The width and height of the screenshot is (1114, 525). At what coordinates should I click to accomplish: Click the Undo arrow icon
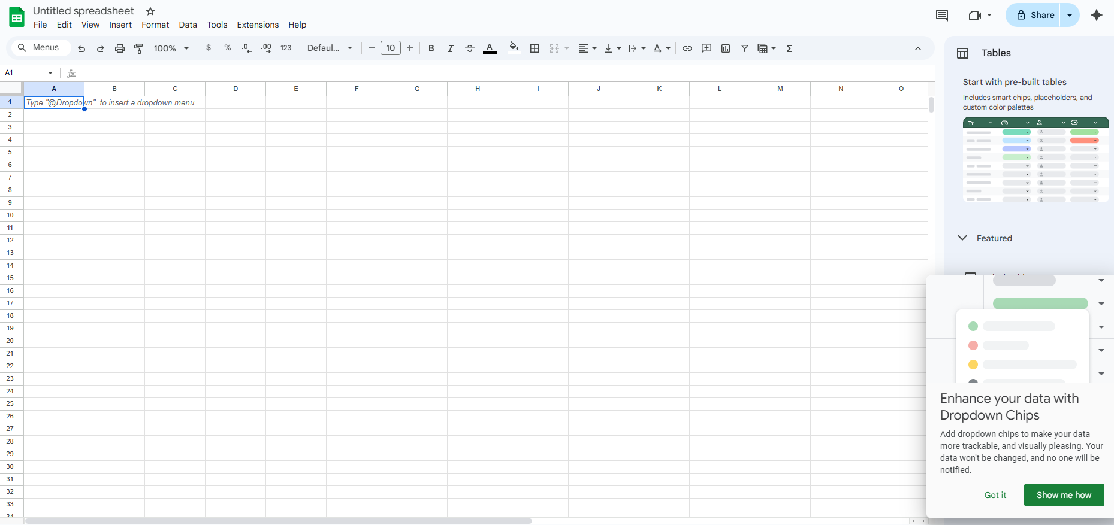click(81, 48)
